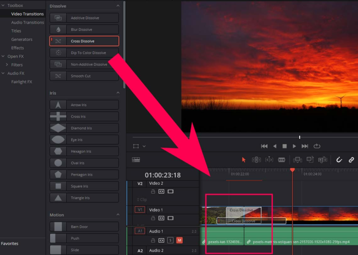Image resolution: width=358 pixels, height=255 pixels.
Task: Collapse the Motion transitions group
Action: point(118,215)
